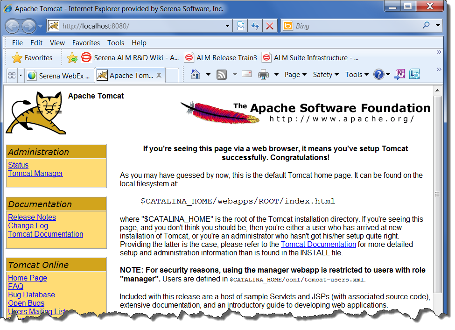Open the Help menu
The height and width of the screenshot is (330, 455).
[x=139, y=43]
